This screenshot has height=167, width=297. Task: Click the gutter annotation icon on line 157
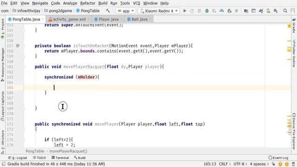(18, 45)
